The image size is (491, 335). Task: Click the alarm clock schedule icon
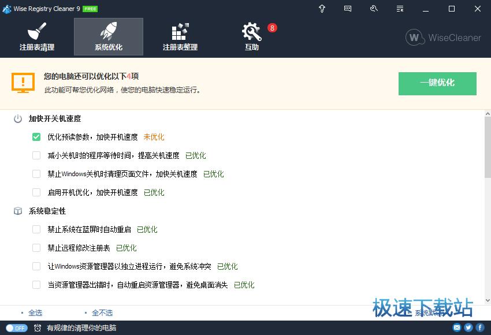[x=38, y=328]
